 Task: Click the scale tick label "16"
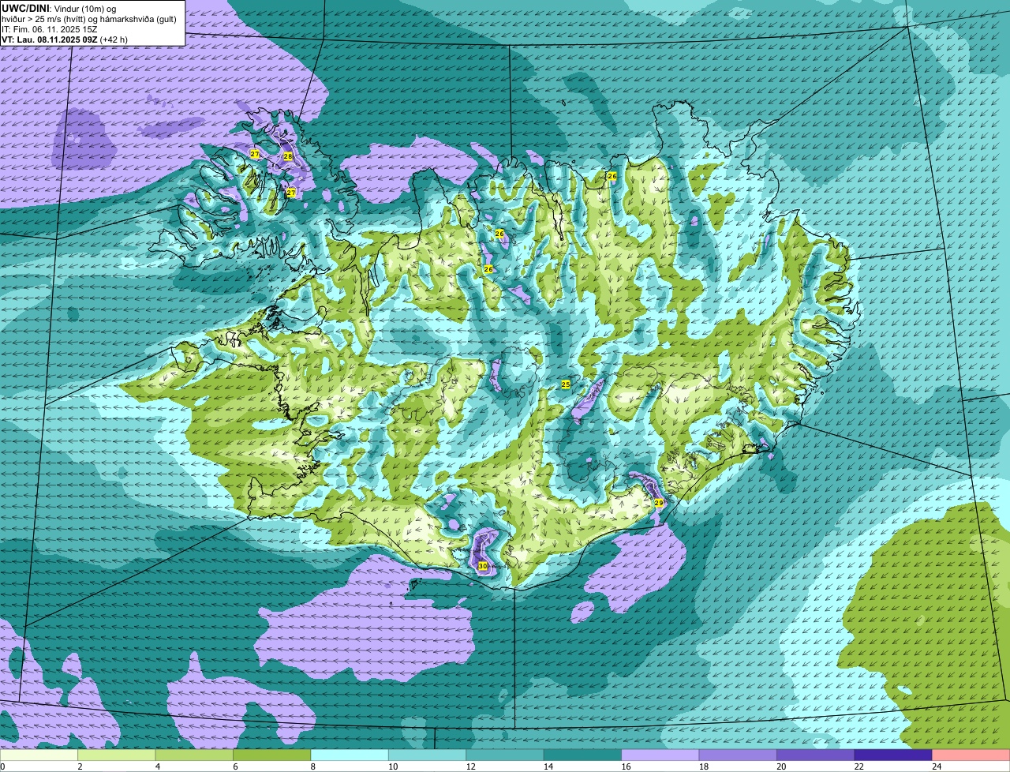[626, 766]
